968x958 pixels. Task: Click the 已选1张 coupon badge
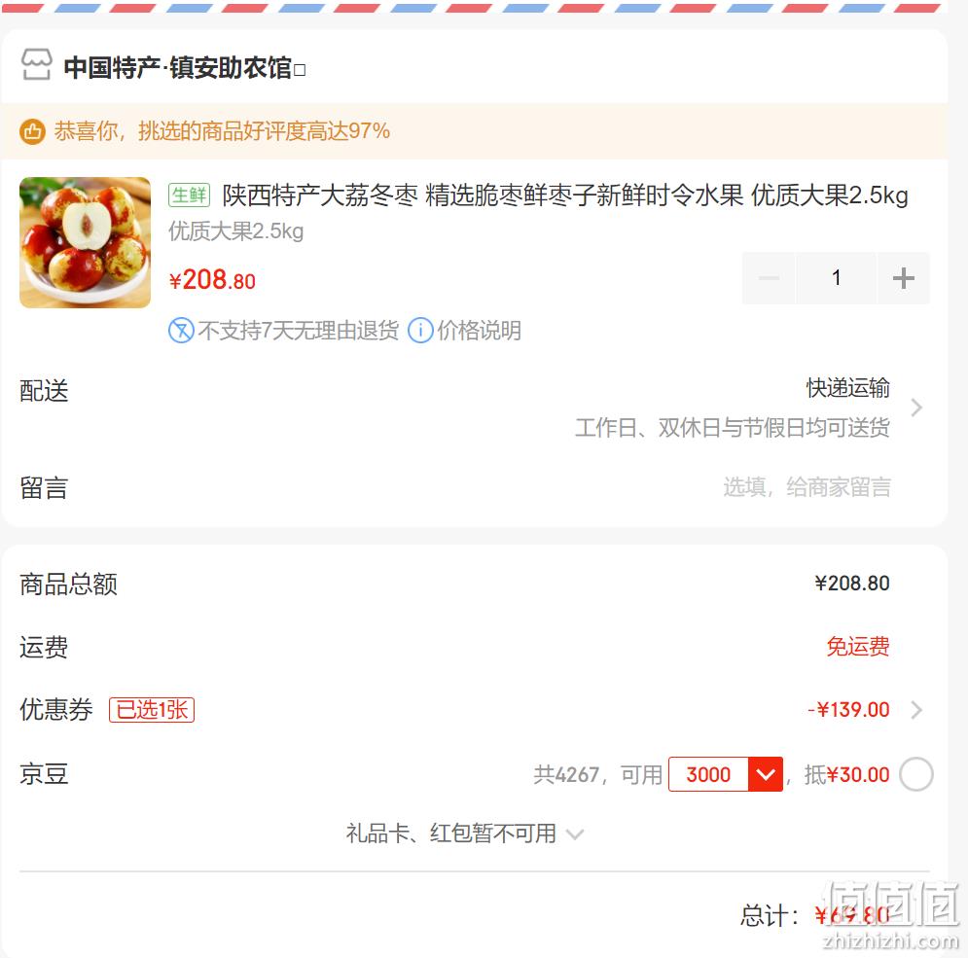tap(152, 710)
